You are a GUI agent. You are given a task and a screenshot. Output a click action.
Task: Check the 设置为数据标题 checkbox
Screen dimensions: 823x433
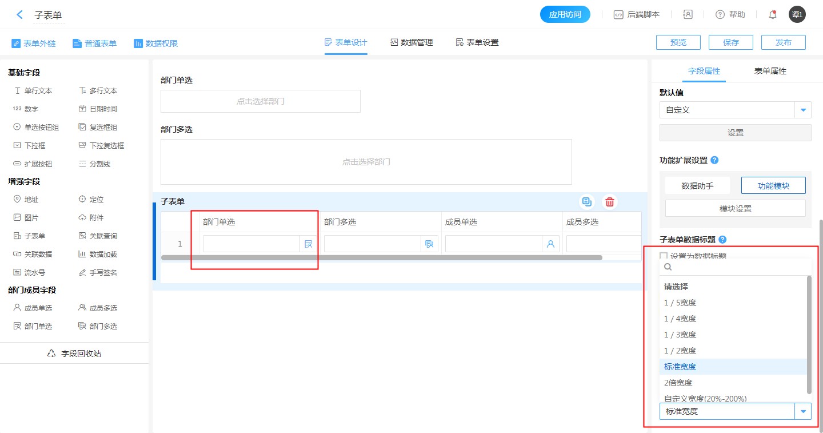click(664, 256)
